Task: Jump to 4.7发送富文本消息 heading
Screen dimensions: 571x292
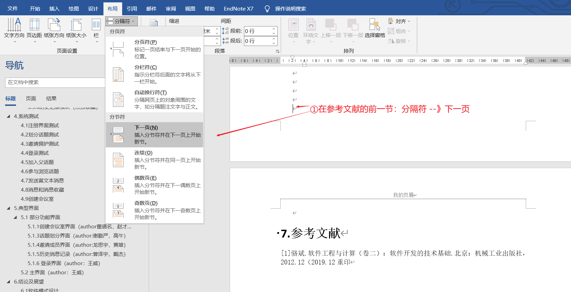Action: click(43, 181)
